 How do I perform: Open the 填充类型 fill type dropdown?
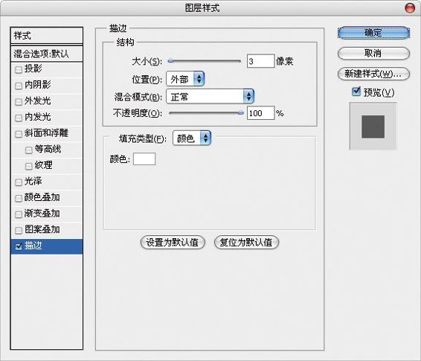192,138
